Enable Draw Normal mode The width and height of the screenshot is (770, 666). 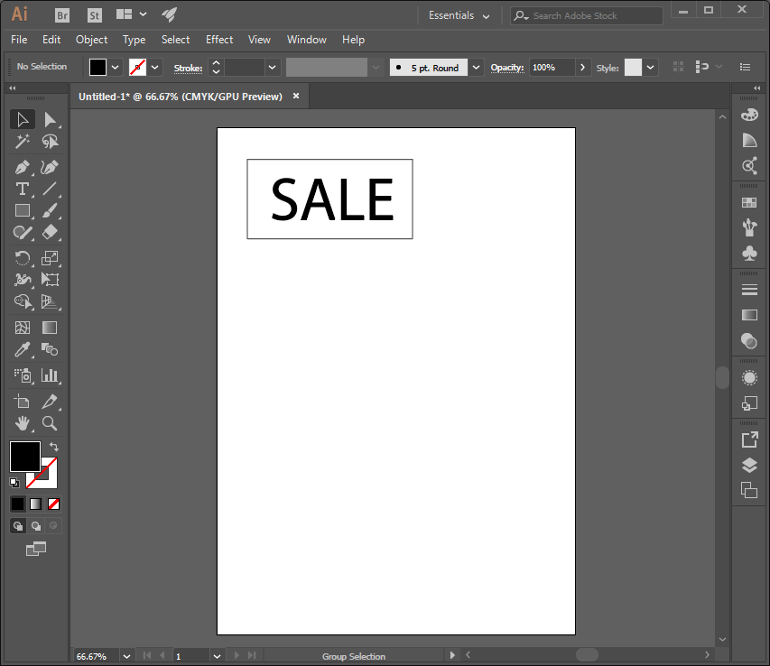tap(18, 526)
